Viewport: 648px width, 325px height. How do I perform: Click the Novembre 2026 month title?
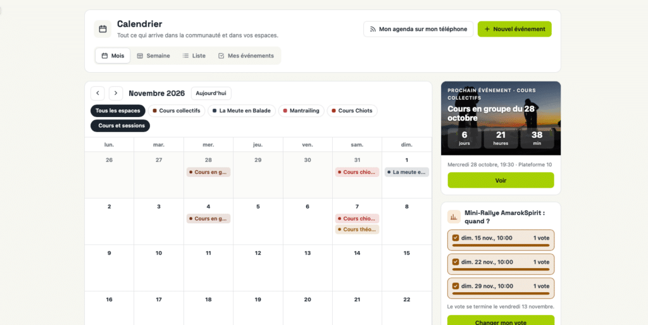(157, 94)
